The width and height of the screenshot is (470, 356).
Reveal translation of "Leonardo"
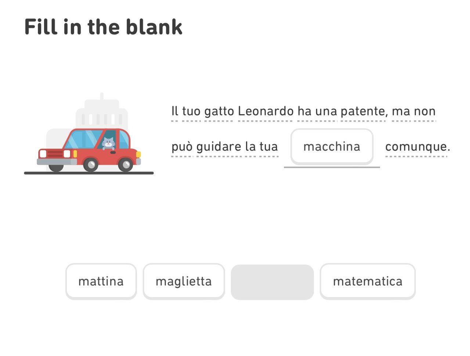[265, 111]
